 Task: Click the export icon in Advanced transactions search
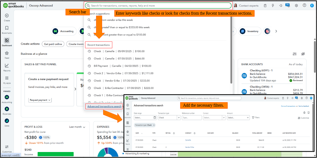click(309, 113)
